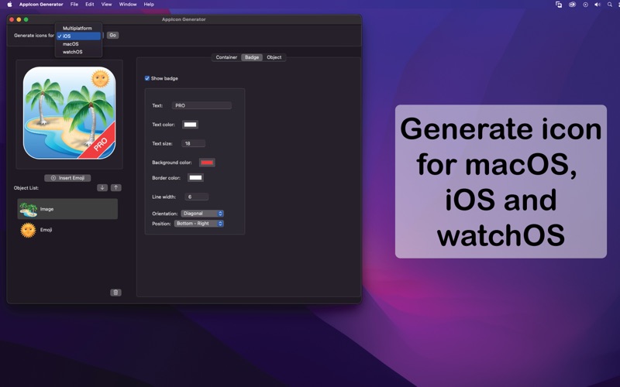
Task: Select Multiplatform in the dropdown list
Action: point(78,29)
